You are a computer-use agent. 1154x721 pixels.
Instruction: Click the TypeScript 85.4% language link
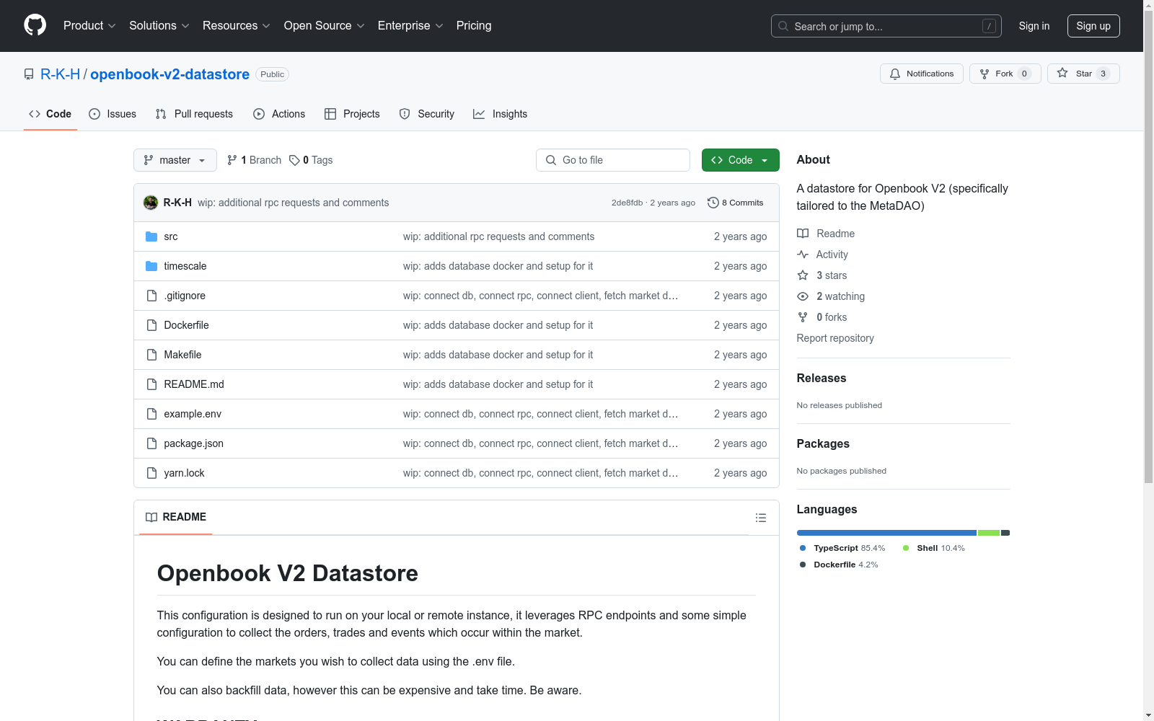842,548
